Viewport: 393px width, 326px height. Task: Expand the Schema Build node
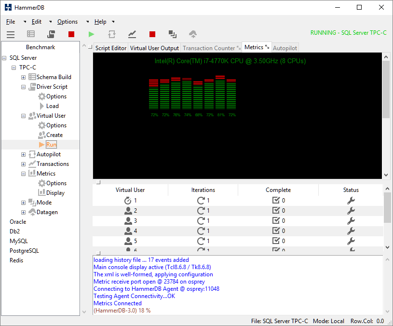click(x=23, y=78)
